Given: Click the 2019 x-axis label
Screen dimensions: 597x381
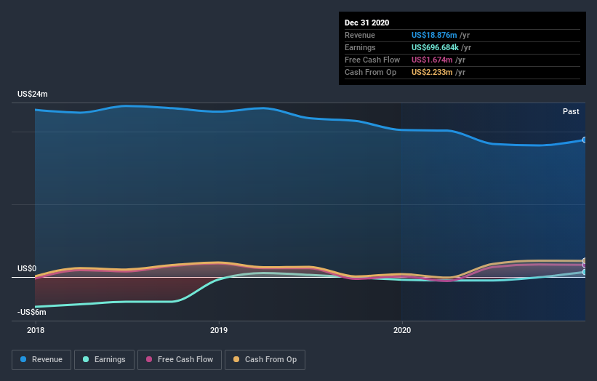Looking at the screenshot, I should pyautogui.click(x=219, y=330).
